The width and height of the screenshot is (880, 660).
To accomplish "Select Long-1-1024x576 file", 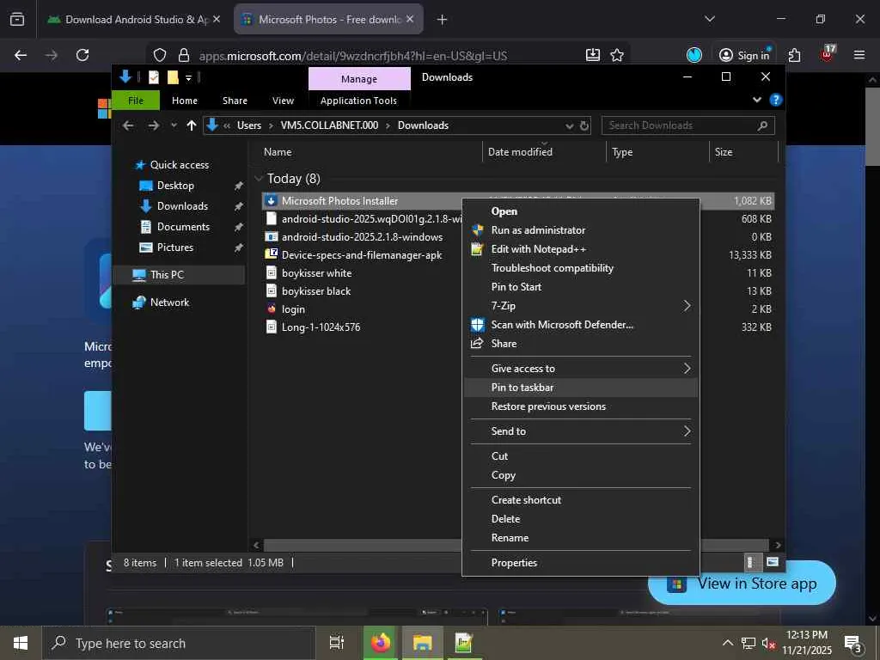I will 321,327.
